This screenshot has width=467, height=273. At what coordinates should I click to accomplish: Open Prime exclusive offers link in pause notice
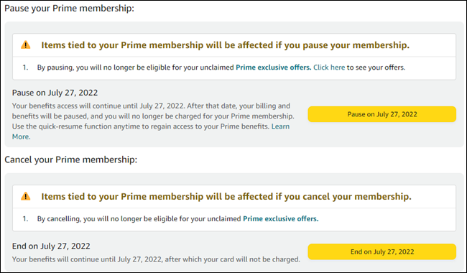(x=274, y=68)
